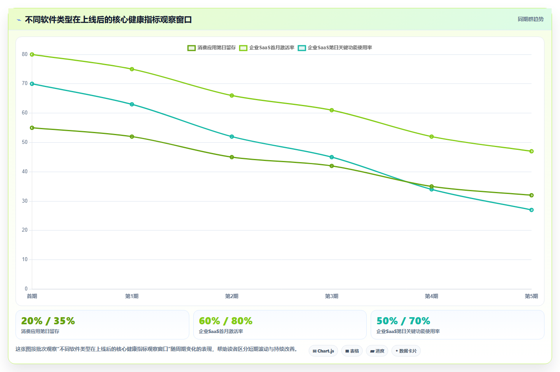Click the description text beginning 这张图按批次观察

(x=156, y=349)
